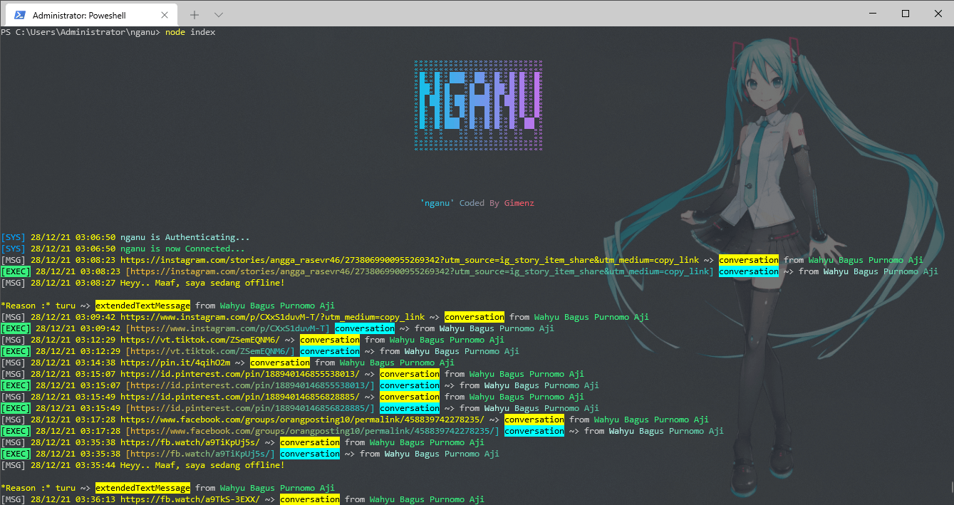Click the [EXEC] tag at 03:15:07
Screen dimensions: 954x505
16,385
